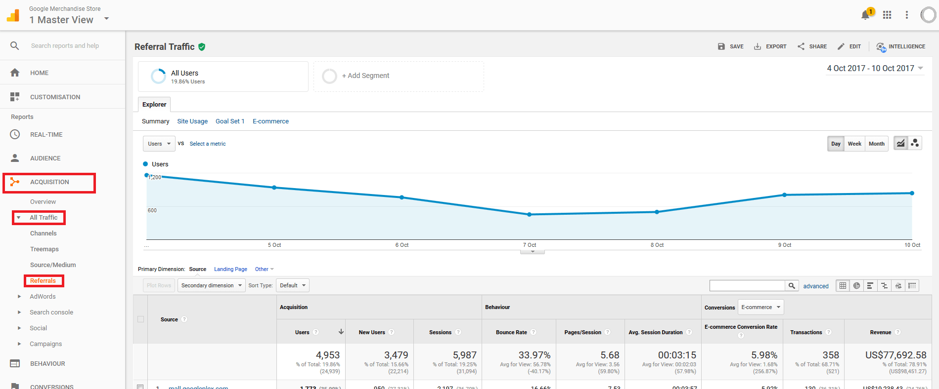
Task: Set graph interval to Week
Action: 854,144
